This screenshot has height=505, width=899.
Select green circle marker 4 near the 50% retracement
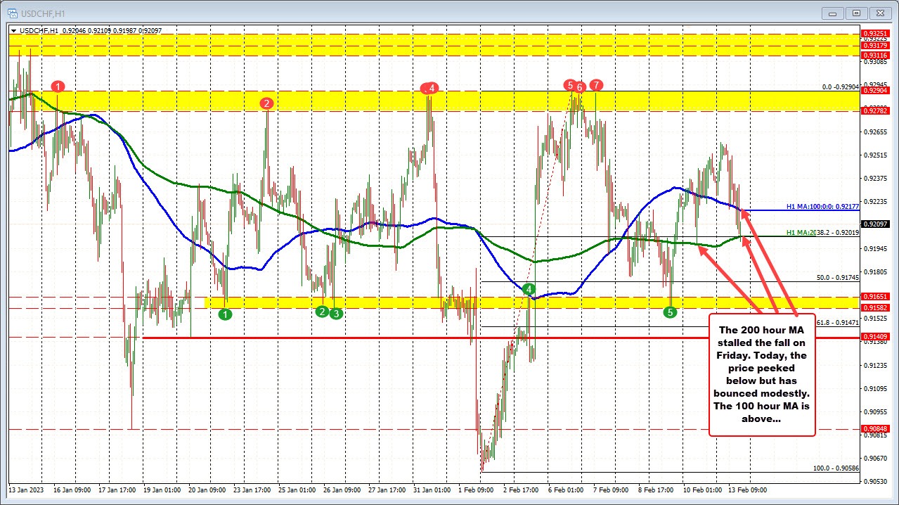pos(529,289)
